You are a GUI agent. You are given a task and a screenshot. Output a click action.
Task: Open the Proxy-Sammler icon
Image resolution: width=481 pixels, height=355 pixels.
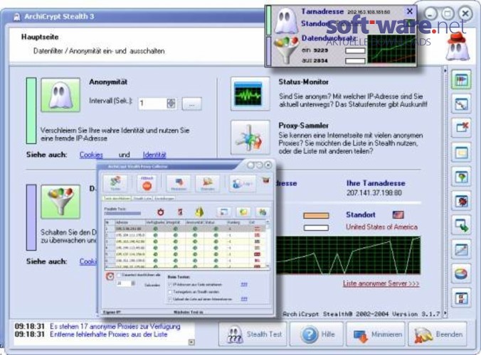coord(250,138)
